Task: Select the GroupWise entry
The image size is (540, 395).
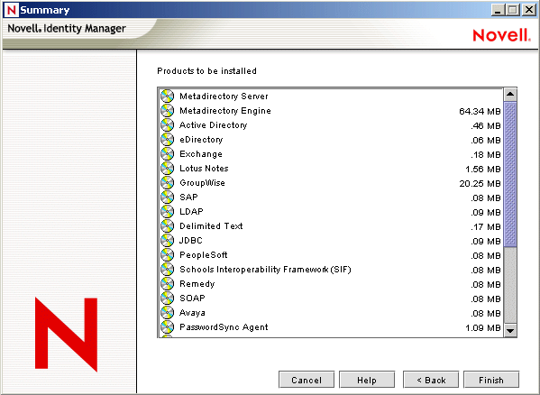Action: pyautogui.click(x=331, y=183)
